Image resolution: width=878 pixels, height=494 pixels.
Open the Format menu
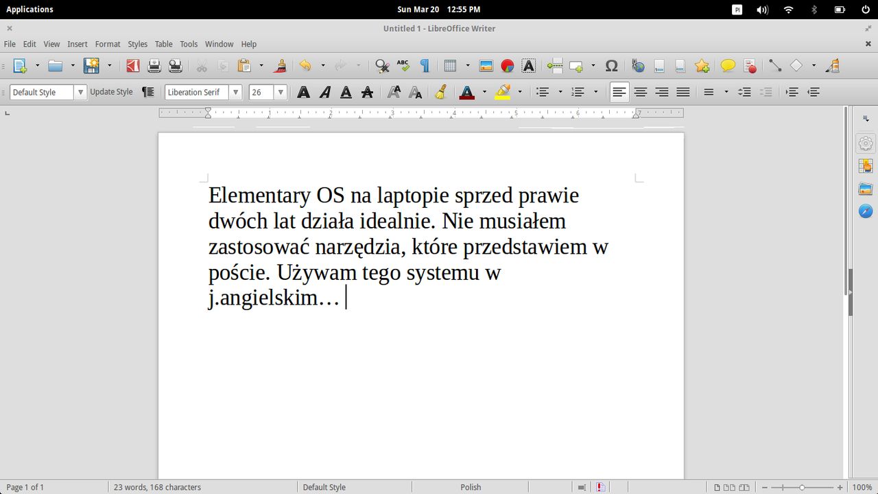108,44
